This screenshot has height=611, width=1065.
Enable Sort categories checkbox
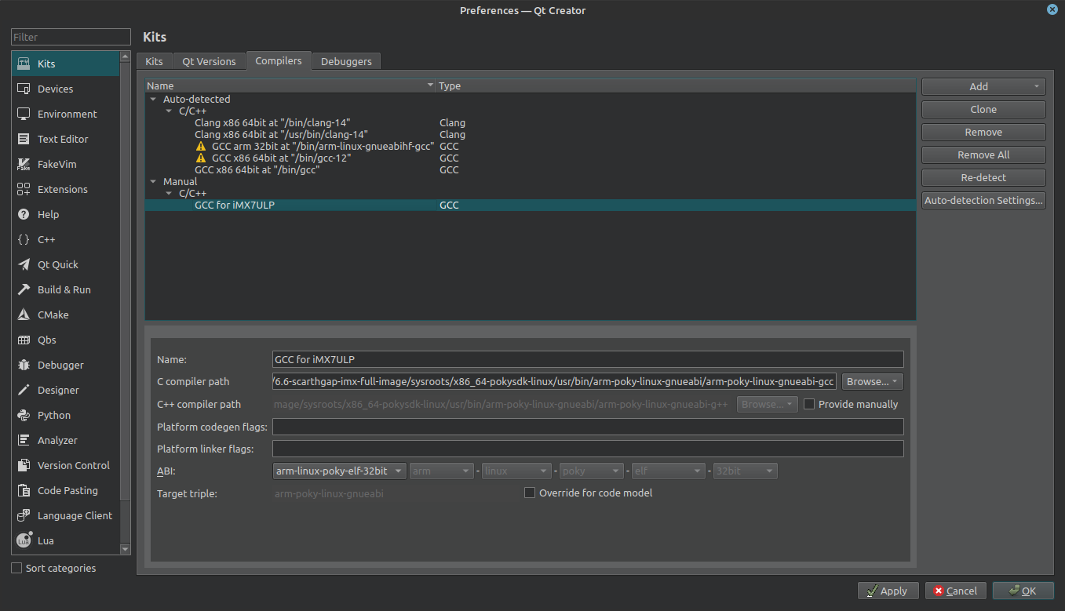tap(16, 568)
